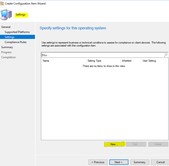Go back with the Previous button
169x166 pixels.
tap(98, 162)
